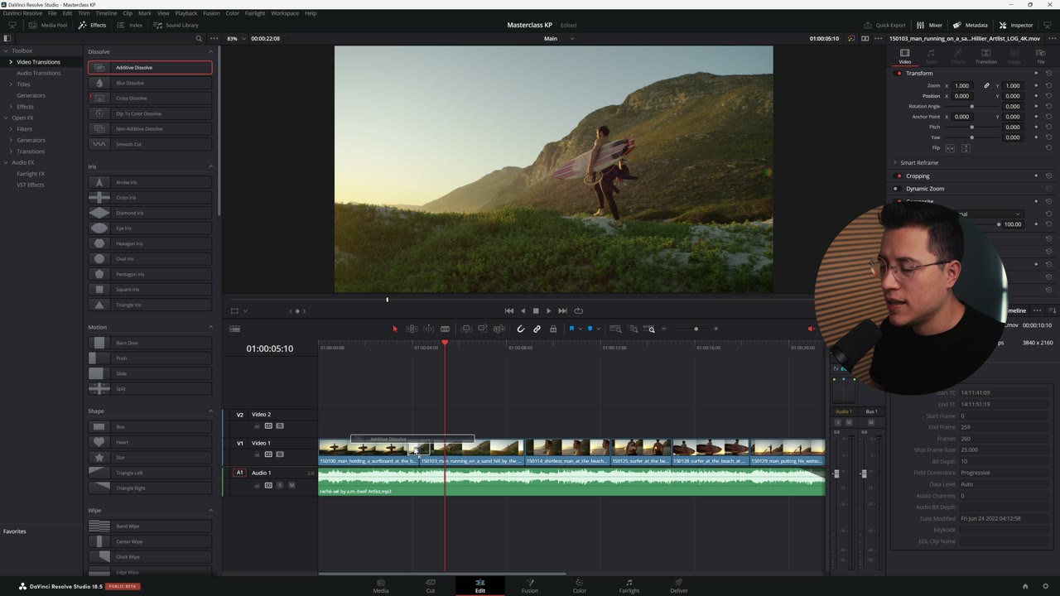Screen dimensions: 1060x596
Task: Click the Timeline View Options icon
Action: point(234,329)
